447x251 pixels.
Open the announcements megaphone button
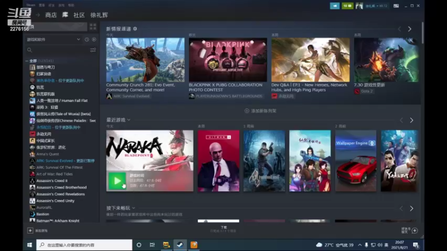[335, 6]
